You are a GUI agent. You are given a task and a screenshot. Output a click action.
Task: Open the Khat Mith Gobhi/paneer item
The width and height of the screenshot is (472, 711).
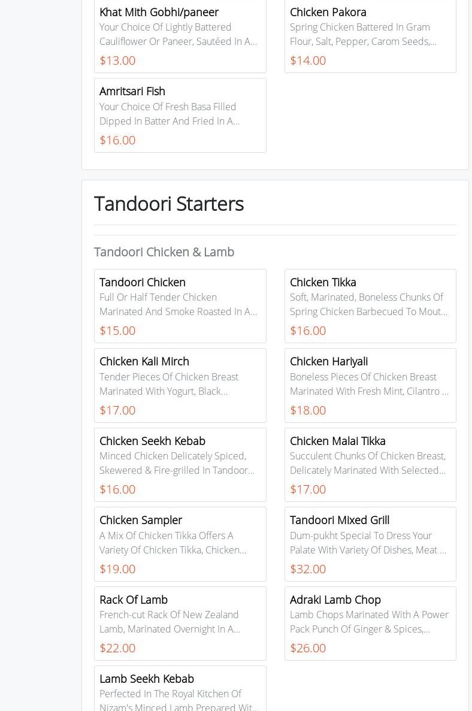pos(159,12)
